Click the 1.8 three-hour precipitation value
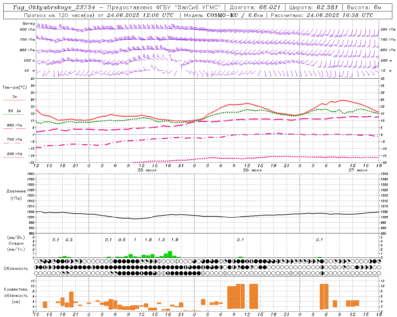Viewport: 397px width, 317px height. point(148,240)
